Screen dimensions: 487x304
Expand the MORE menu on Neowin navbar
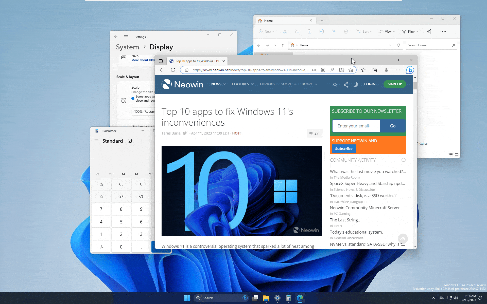(310, 84)
